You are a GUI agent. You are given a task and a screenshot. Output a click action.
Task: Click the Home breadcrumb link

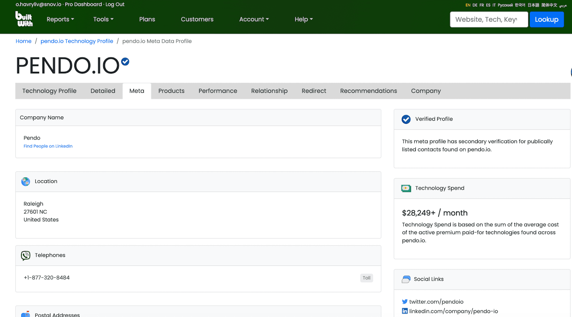tap(24, 41)
